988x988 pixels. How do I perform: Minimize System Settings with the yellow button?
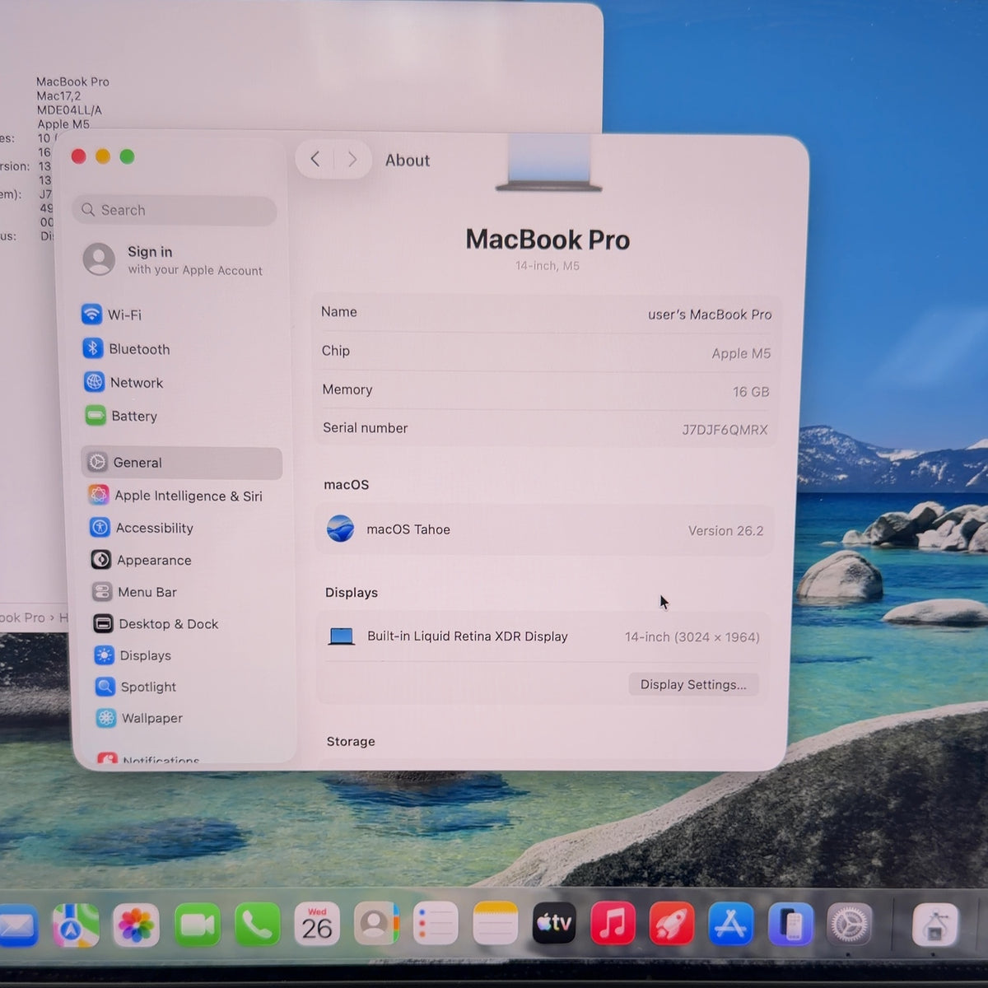click(103, 156)
